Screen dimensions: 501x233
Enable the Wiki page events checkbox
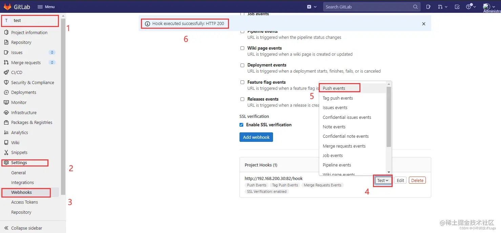pos(242,48)
